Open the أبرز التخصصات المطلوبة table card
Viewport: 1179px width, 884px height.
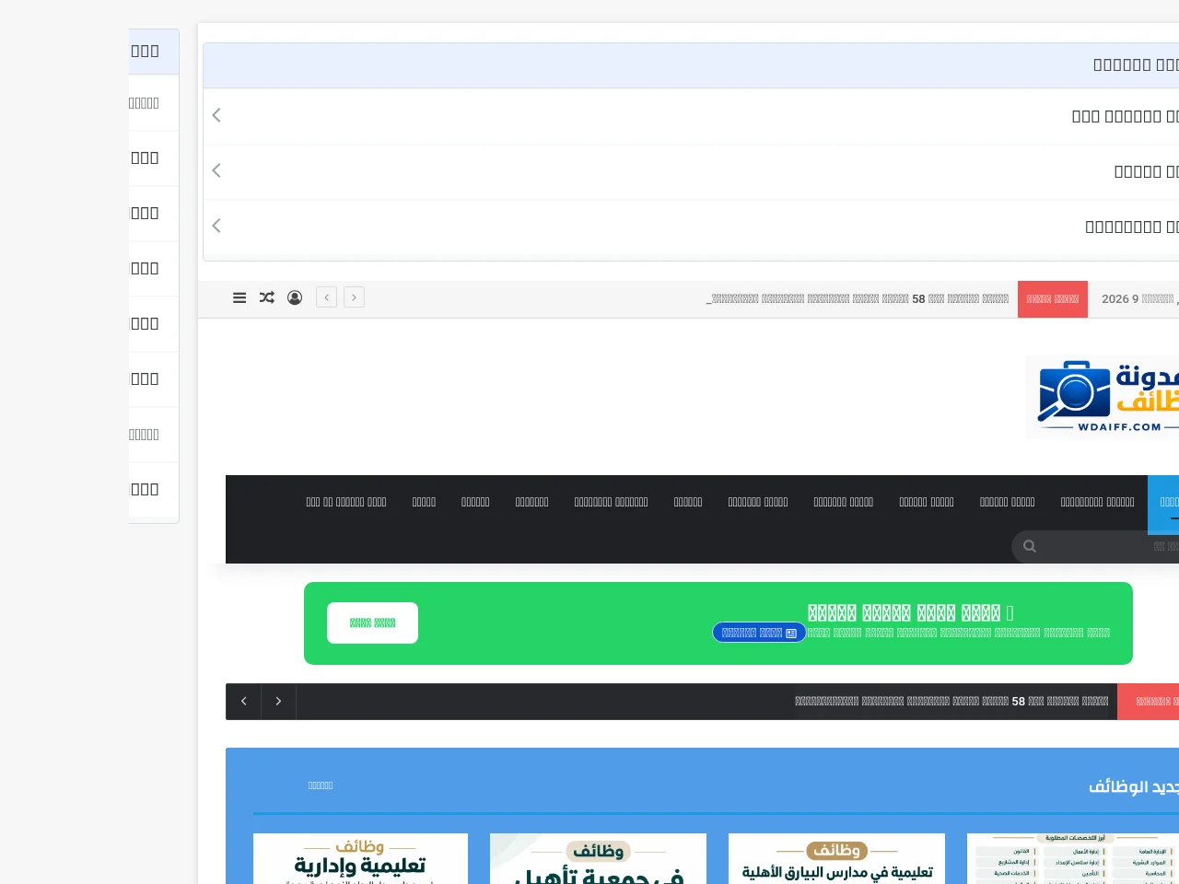click(x=1073, y=858)
